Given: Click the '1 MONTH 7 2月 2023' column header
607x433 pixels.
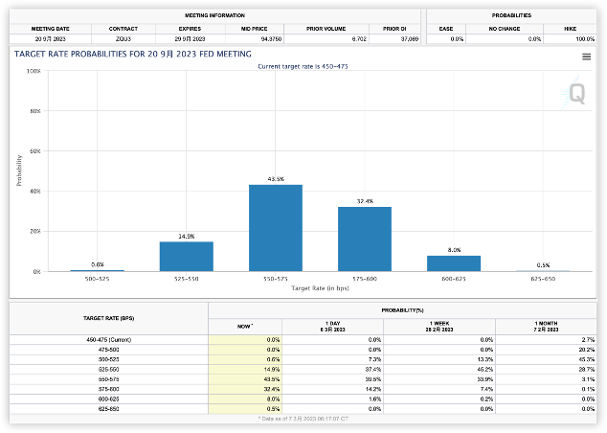Looking at the screenshot, I should (546, 327).
